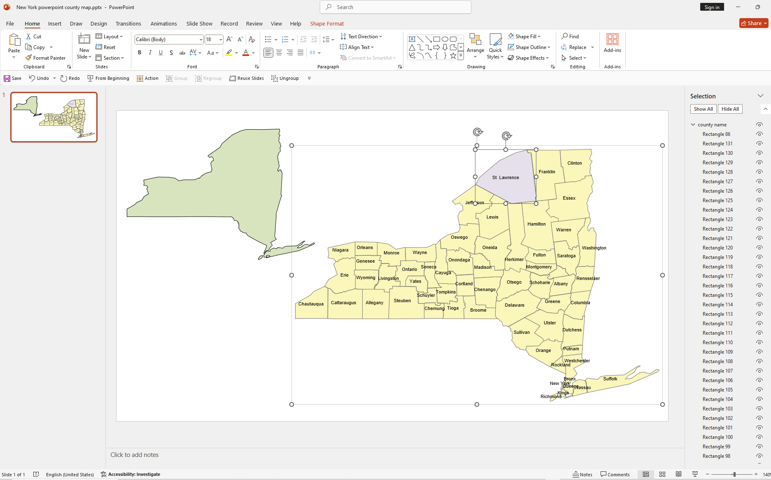Click the Cut command
Viewport: 771px width, 480px height.
(33, 37)
